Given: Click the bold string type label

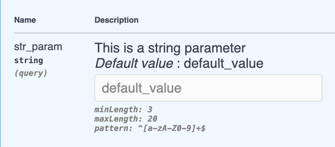Looking at the screenshot, I should (28, 61).
